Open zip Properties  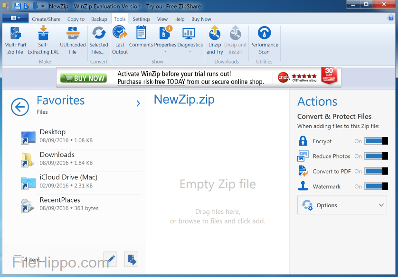tap(164, 38)
